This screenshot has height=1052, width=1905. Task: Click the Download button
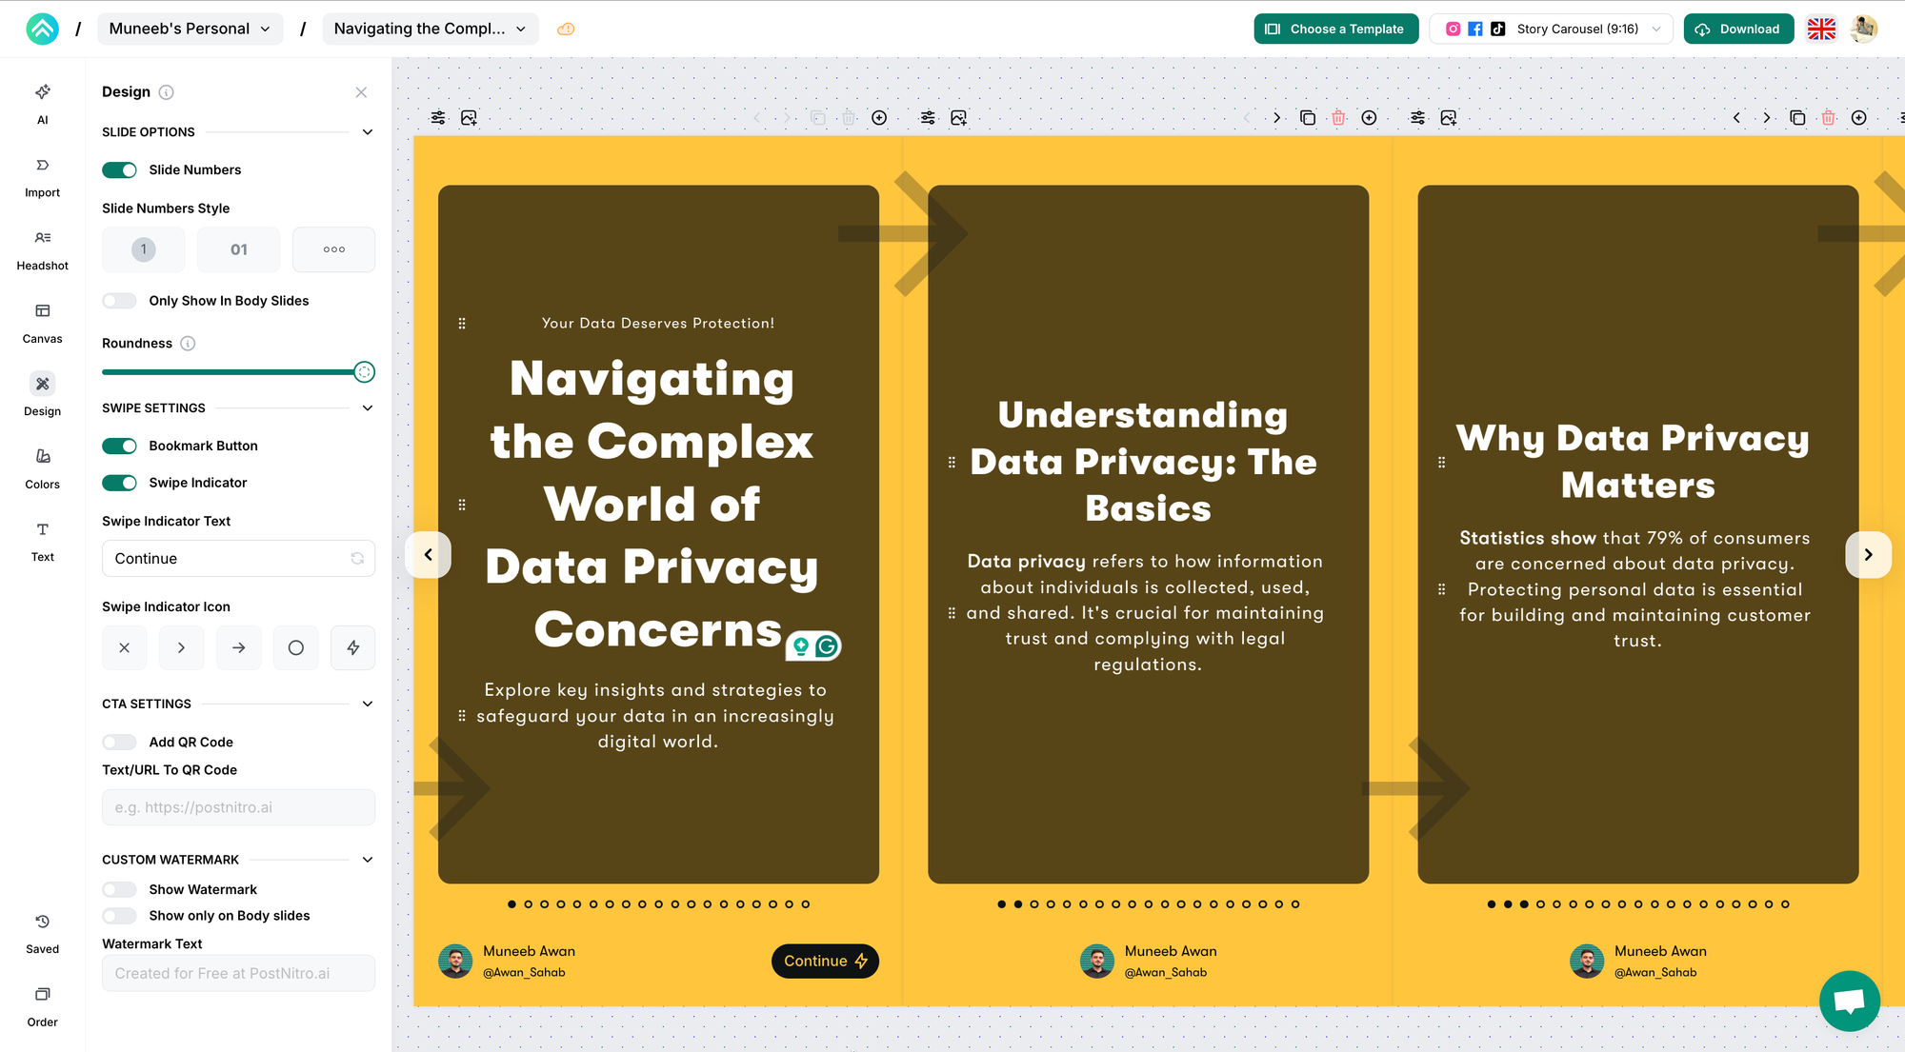[1738, 29]
